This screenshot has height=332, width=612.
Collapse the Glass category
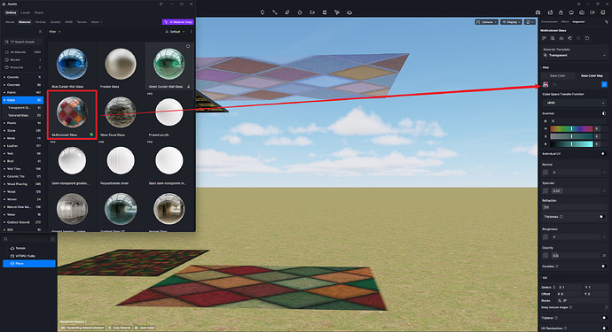click(23, 100)
